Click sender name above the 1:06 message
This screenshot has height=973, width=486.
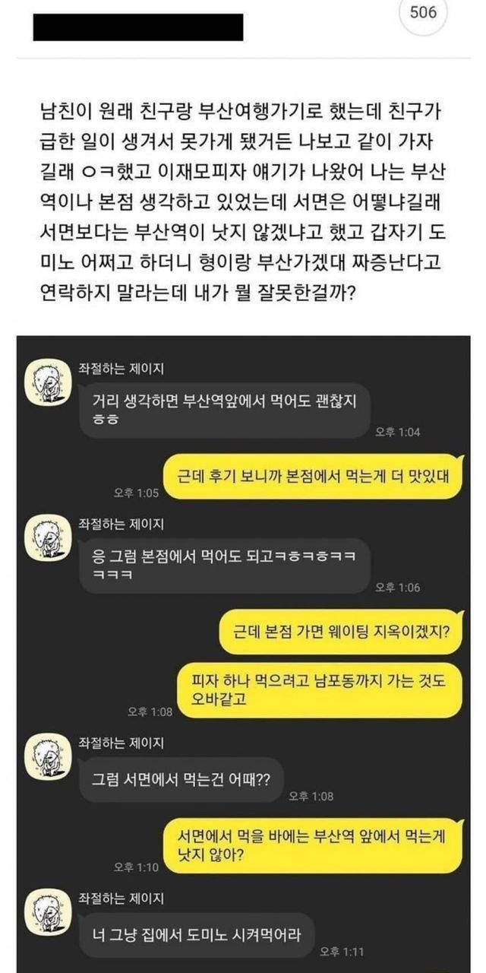(x=121, y=524)
